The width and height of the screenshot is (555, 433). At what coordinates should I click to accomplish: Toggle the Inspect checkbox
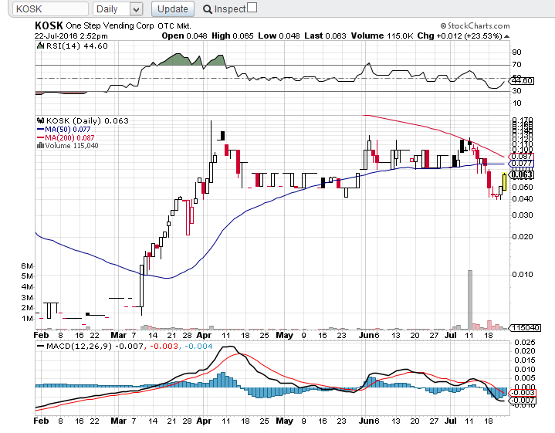pyautogui.click(x=252, y=8)
